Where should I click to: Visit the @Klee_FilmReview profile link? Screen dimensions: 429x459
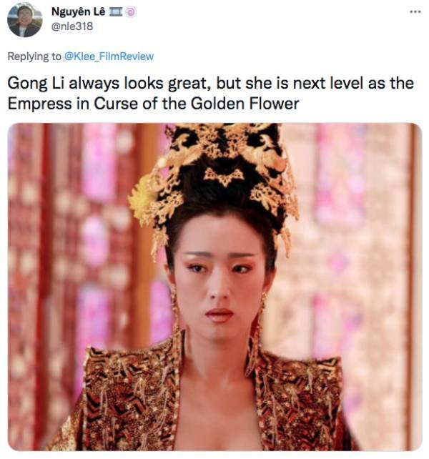tap(109, 56)
